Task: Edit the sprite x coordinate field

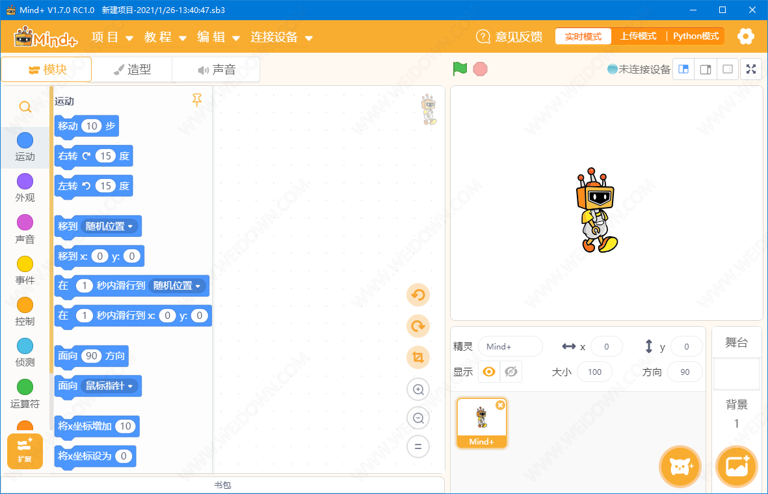Action: pyautogui.click(x=606, y=346)
